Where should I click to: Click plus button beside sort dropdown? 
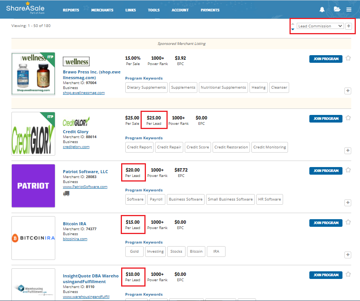click(x=349, y=26)
